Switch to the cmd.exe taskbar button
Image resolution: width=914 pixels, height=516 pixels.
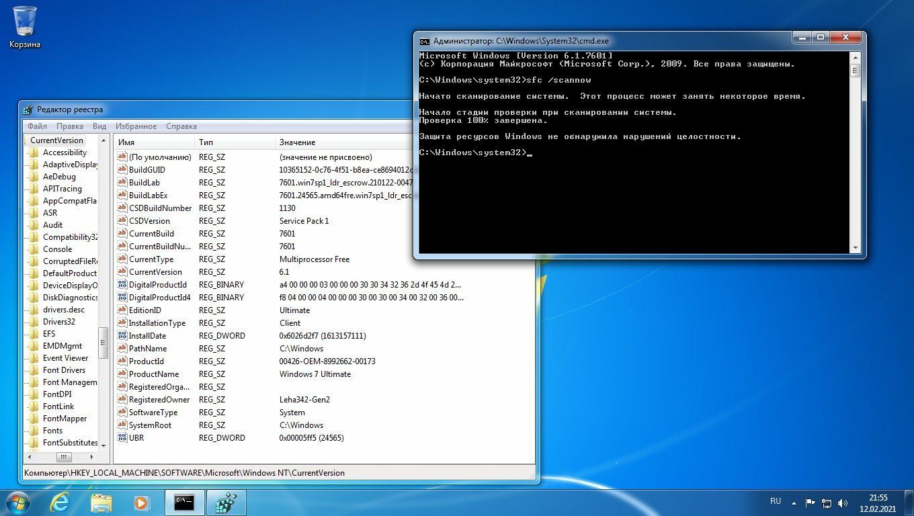184,502
